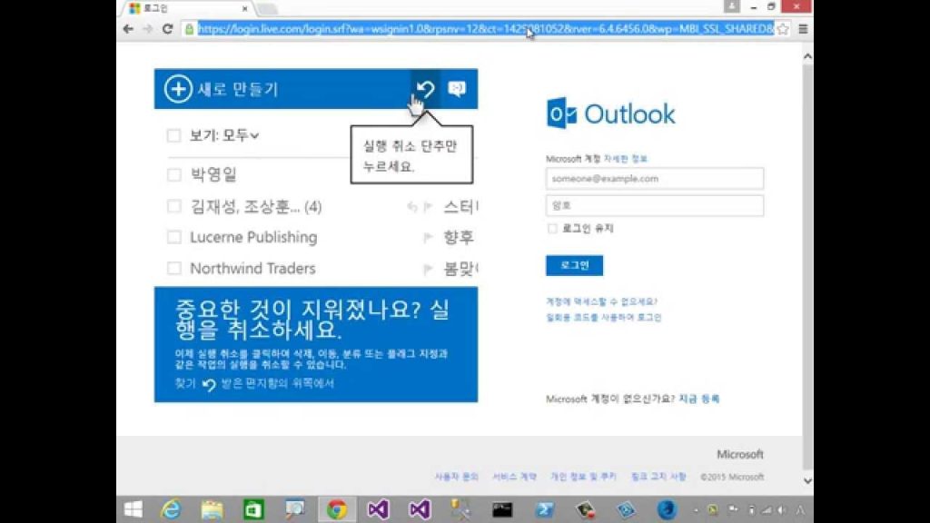Open the Windows Start button
Screen dimensions: 930x523
[134, 509]
